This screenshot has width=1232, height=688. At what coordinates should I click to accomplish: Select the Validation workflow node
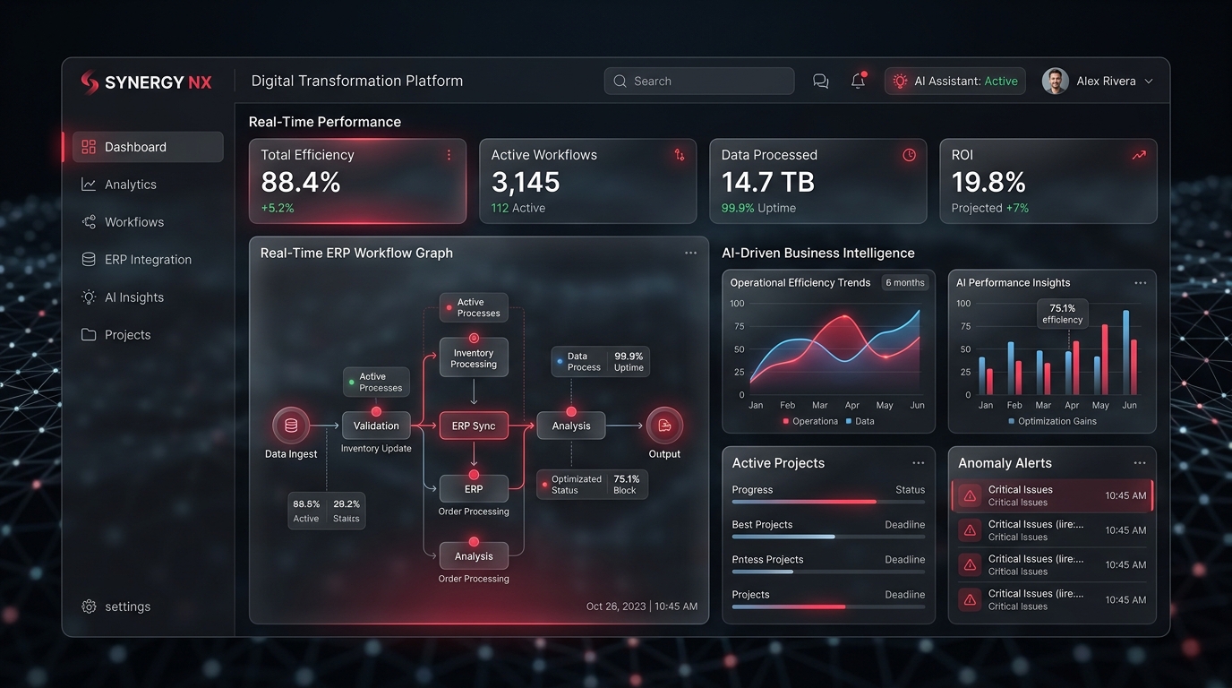(x=376, y=426)
